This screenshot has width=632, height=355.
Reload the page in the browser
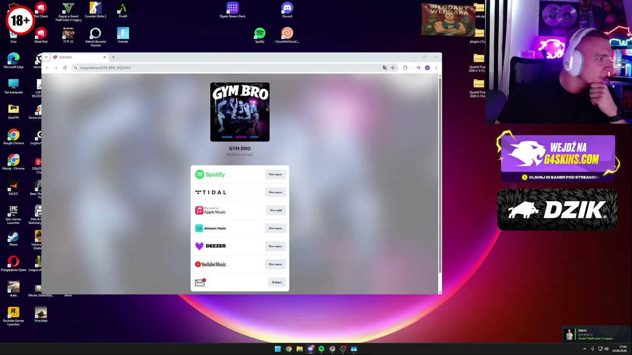tap(65, 68)
